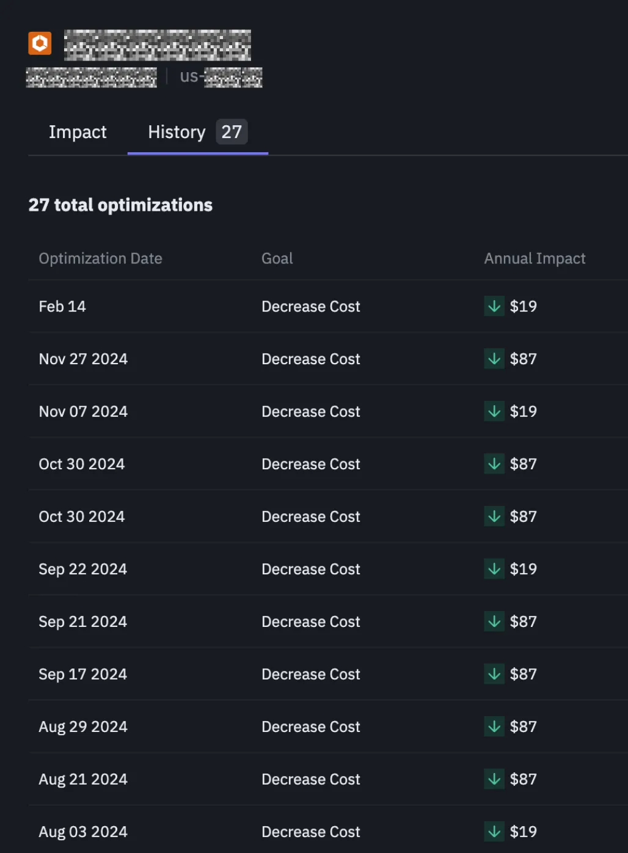Click the Goal column header
Viewport: 628px width, 853px height.
point(277,258)
